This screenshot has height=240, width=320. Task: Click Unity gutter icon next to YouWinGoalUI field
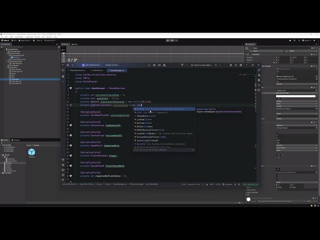(71, 125)
